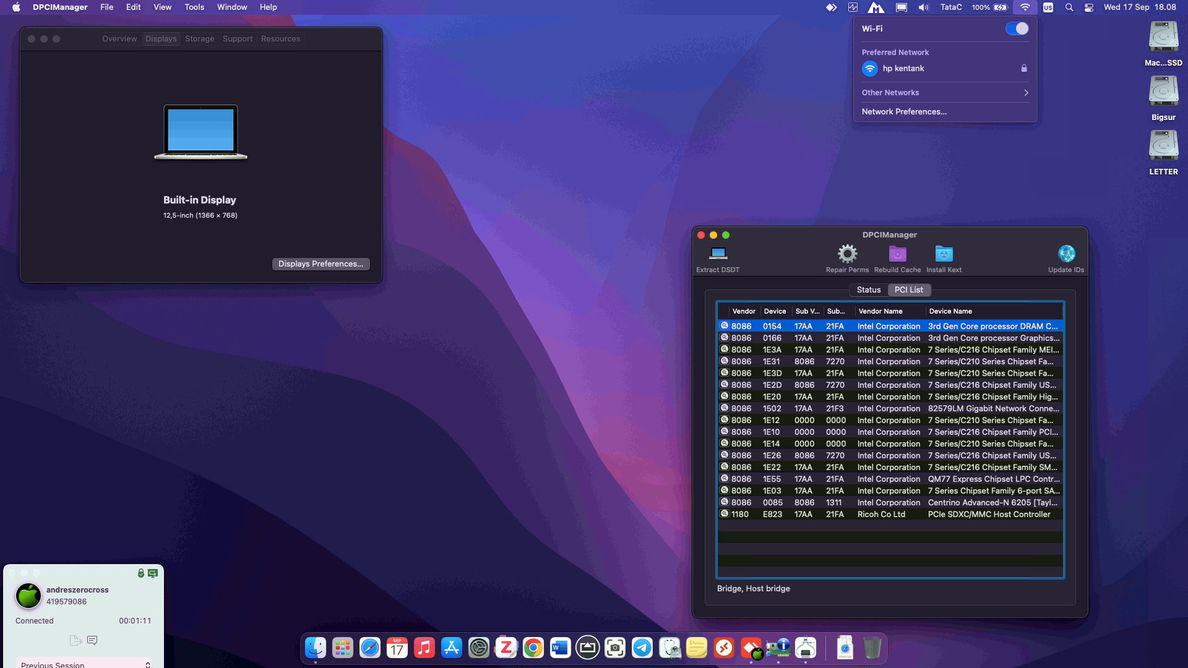1188x668 pixels.
Task: Click the Built-in Display laptop thumbnail
Action: [x=200, y=132]
